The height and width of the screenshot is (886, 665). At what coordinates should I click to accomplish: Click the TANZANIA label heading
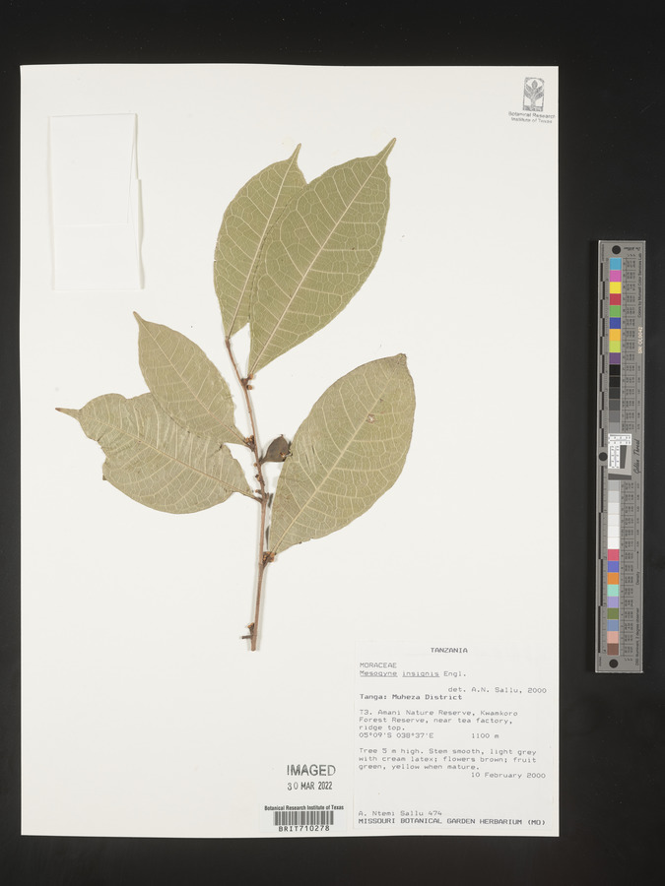tap(449, 651)
